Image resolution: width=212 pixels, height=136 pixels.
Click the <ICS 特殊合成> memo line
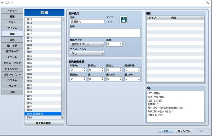tap(156, 97)
